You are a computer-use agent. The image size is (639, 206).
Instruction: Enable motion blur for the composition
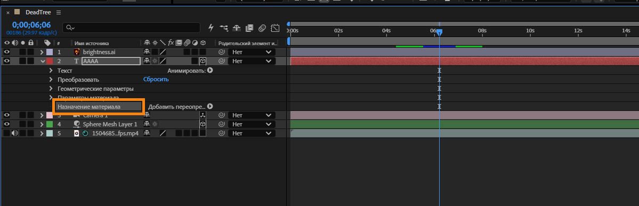click(262, 28)
